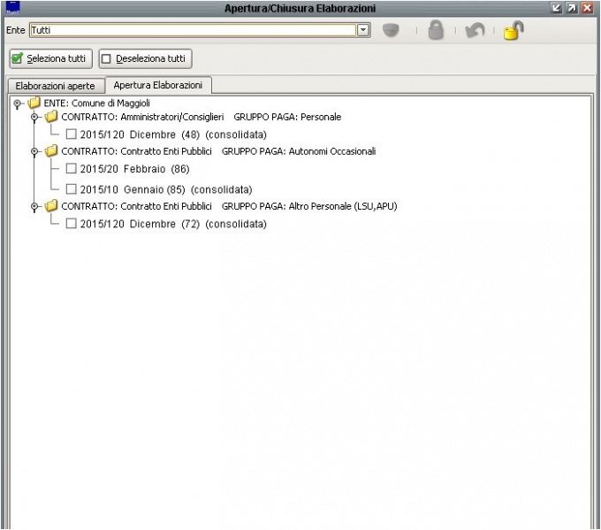Select CONTRATTO Amministratori/Consiglieri Personale label
601x530 pixels.
[202, 117]
